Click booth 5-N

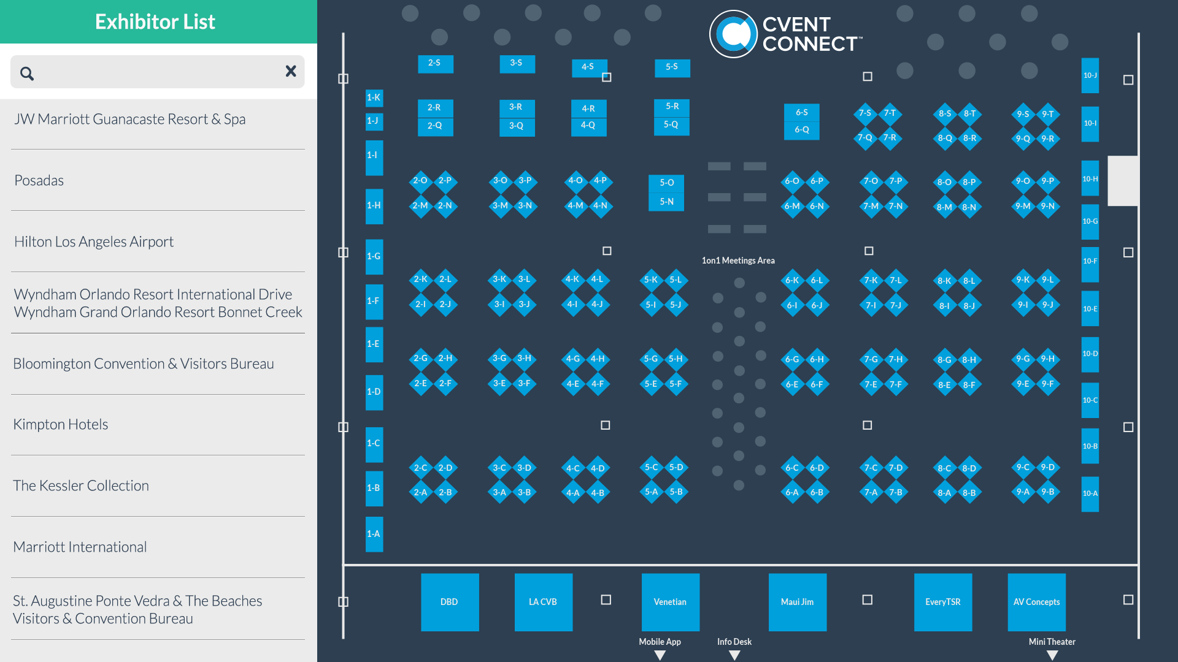pyautogui.click(x=667, y=202)
